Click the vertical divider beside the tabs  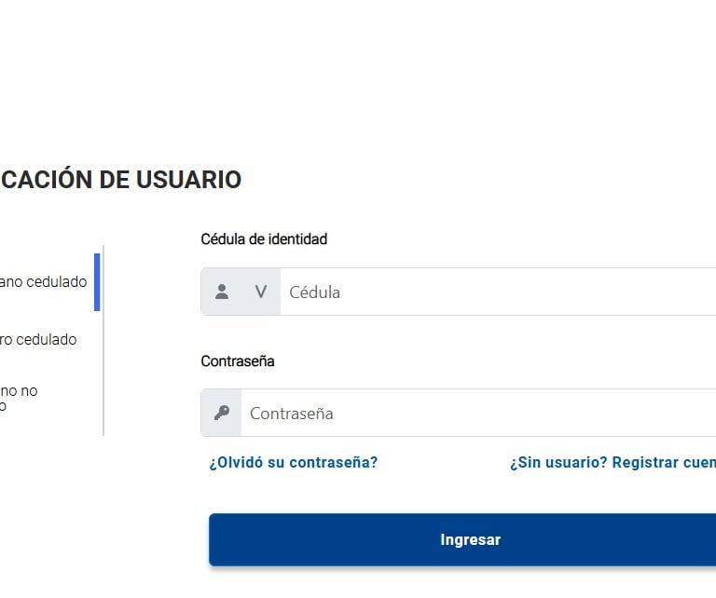[x=103, y=340]
